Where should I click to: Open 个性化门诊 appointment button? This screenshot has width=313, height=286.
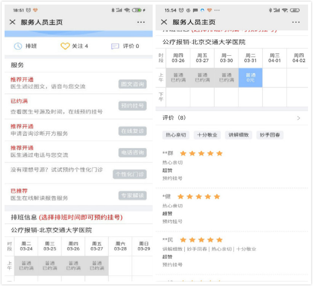[130, 174]
